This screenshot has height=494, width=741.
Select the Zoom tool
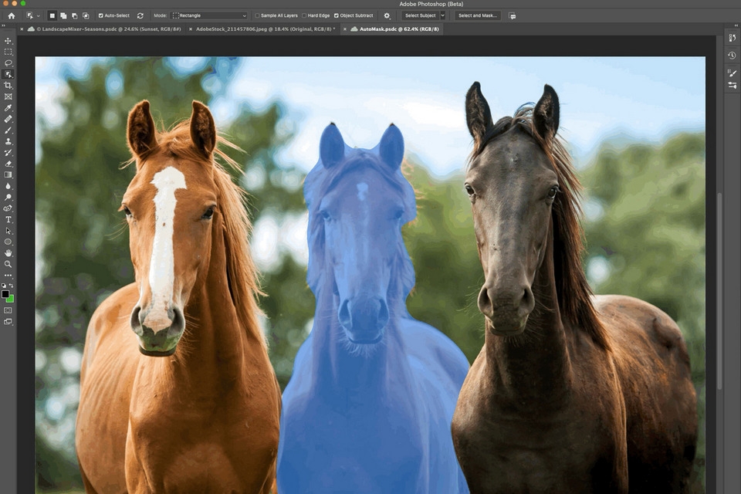point(8,264)
